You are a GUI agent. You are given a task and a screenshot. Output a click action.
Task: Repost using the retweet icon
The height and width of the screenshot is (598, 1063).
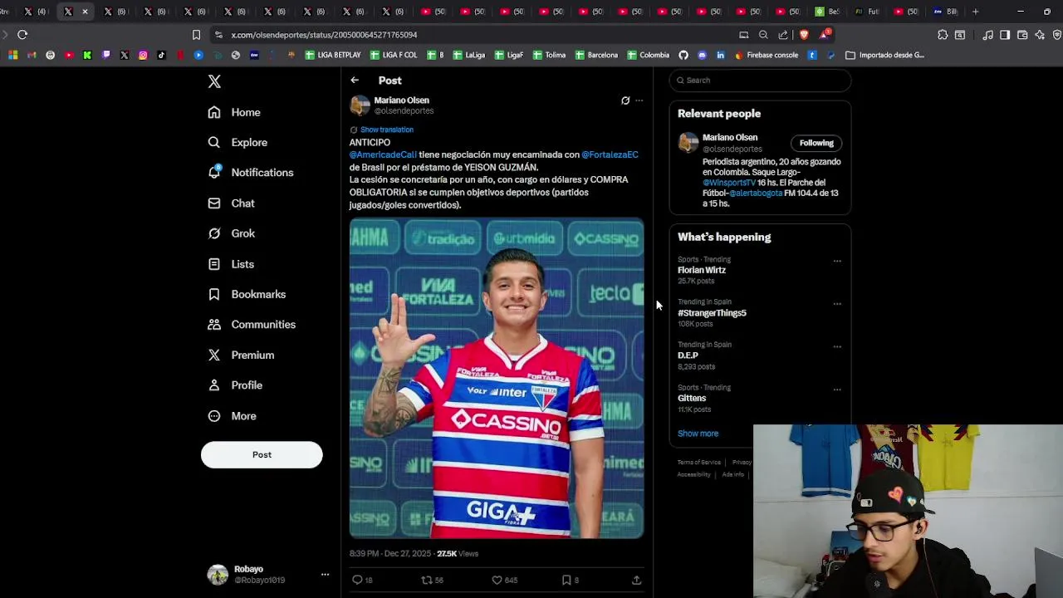point(427,580)
